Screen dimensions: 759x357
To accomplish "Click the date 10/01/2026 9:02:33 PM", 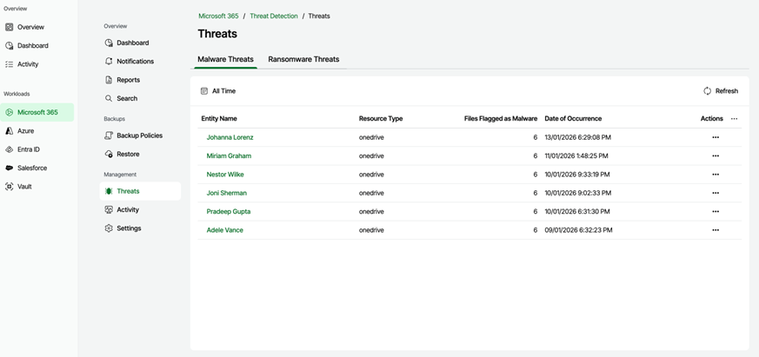I will tap(578, 193).
